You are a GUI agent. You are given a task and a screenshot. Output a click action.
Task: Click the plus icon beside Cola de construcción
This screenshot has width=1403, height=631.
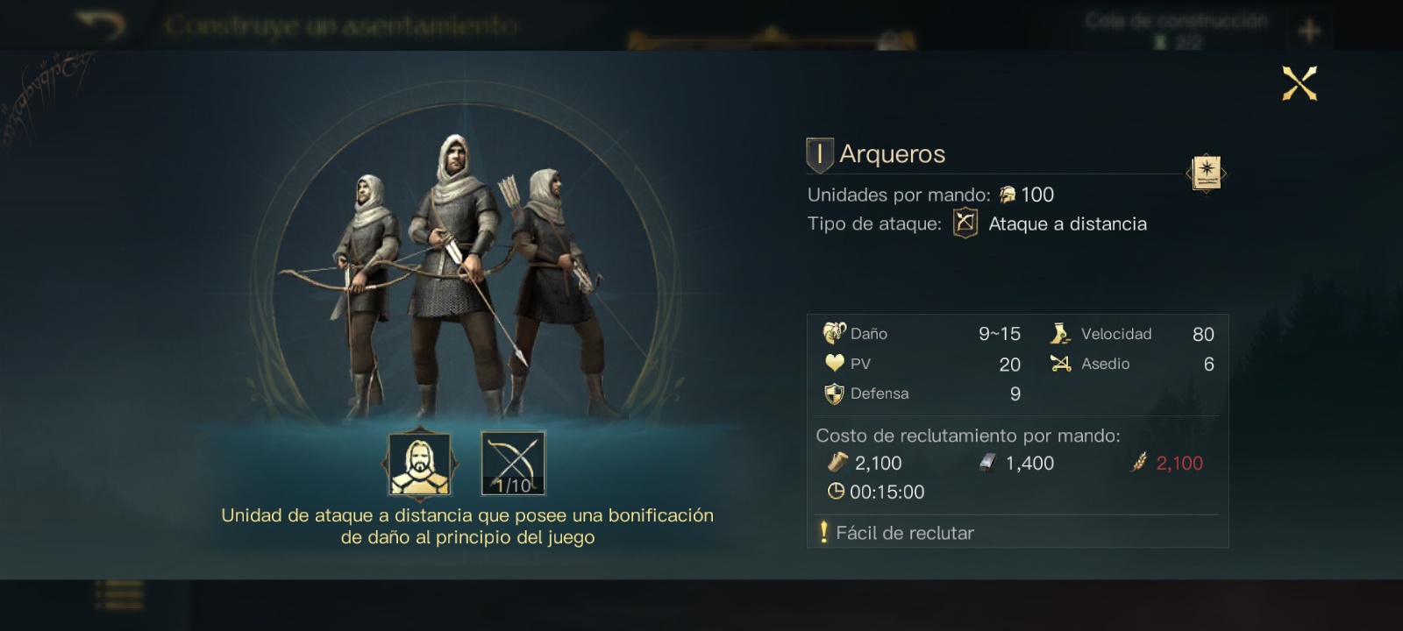click(x=1309, y=32)
